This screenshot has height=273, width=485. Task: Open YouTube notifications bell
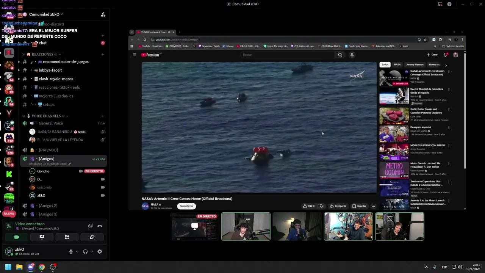pos(446,55)
